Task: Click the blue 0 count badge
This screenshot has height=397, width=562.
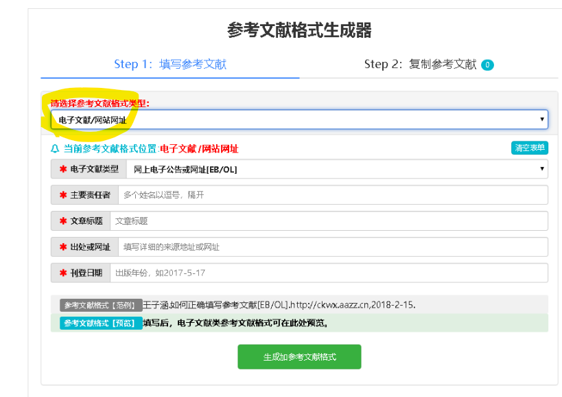Action: click(x=487, y=65)
